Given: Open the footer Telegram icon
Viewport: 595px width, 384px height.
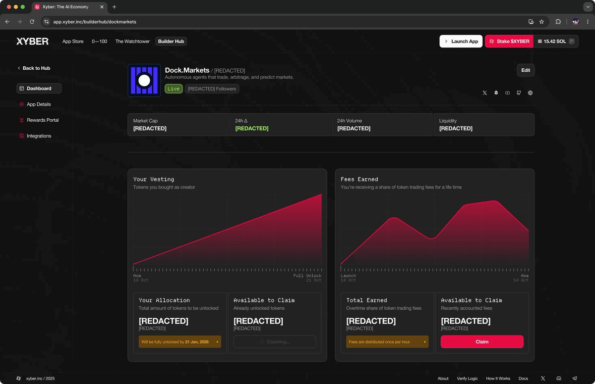Looking at the screenshot, I should [575, 379].
